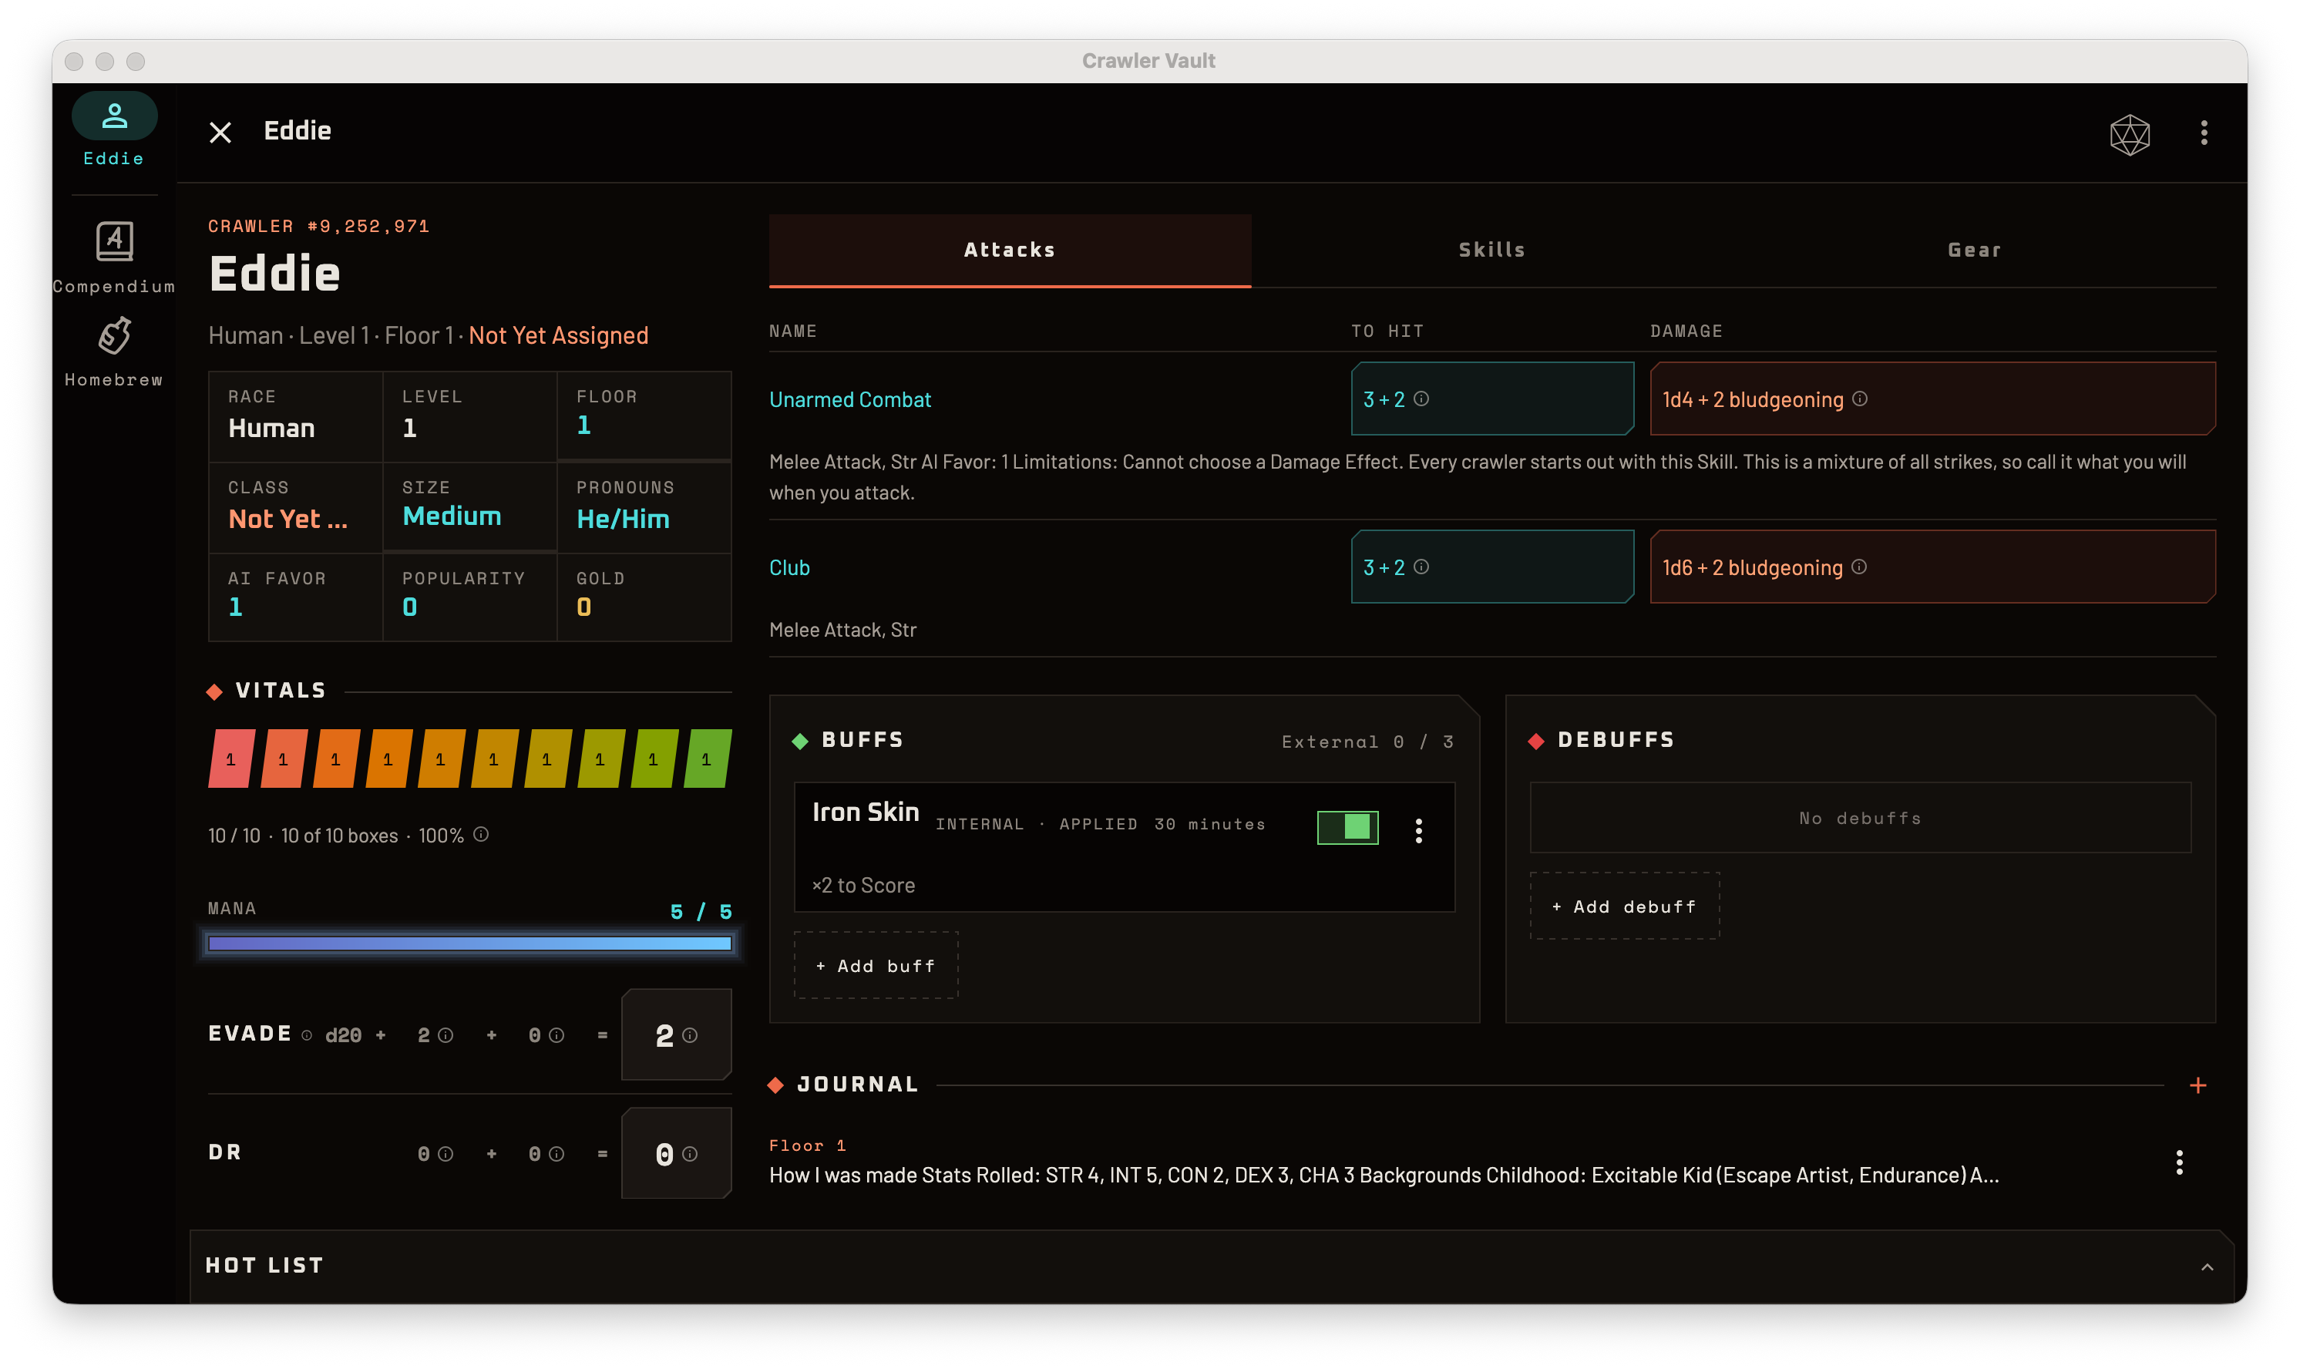This screenshot has height=1369, width=2300.
Task: Expand the Hot List panel chevron
Action: click(x=2206, y=1266)
